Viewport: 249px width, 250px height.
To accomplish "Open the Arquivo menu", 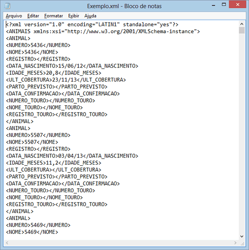I will (x=14, y=16).
